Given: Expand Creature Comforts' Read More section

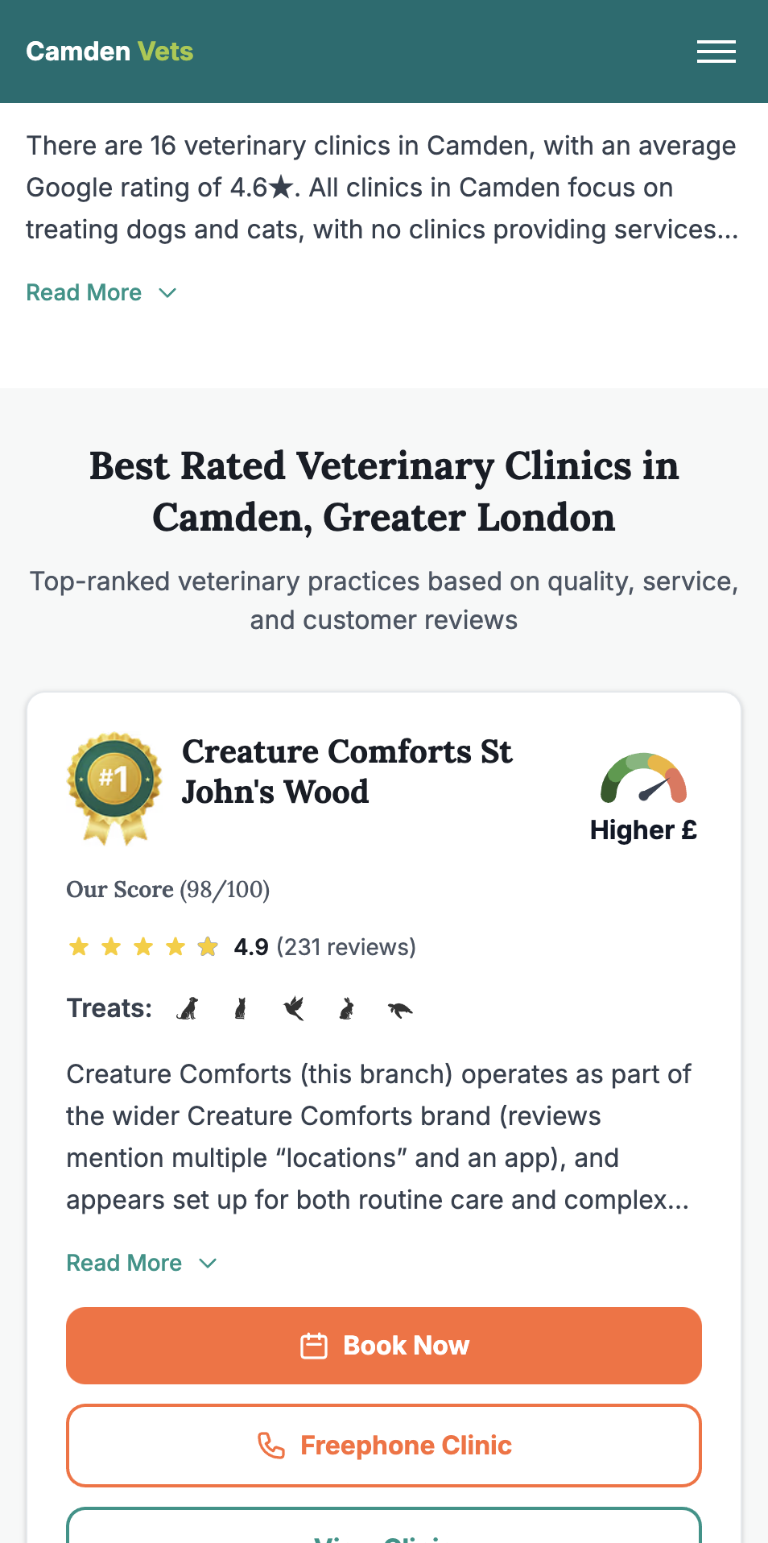Looking at the screenshot, I should pyautogui.click(x=125, y=1263).
